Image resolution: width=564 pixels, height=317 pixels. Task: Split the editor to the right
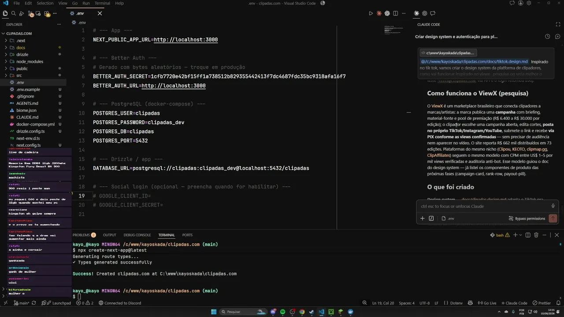click(x=395, y=14)
